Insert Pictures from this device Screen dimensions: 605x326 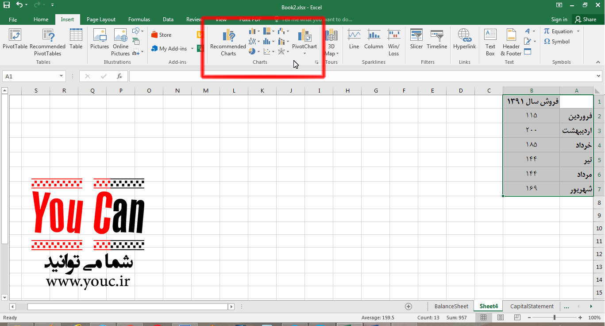[x=100, y=39]
